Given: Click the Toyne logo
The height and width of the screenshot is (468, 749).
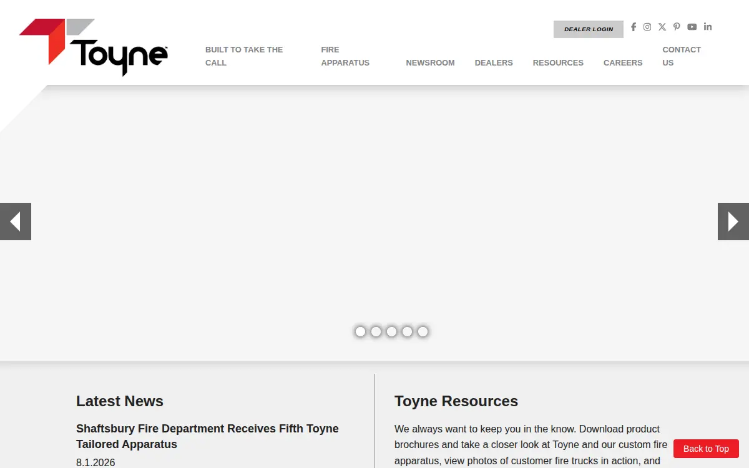Looking at the screenshot, I should (94, 47).
